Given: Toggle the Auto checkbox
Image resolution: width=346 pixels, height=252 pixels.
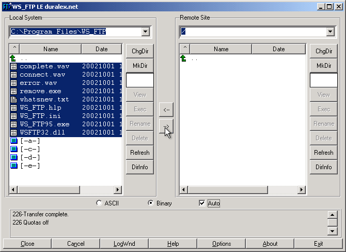Looking at the screenshot, I should pos(202,203).
